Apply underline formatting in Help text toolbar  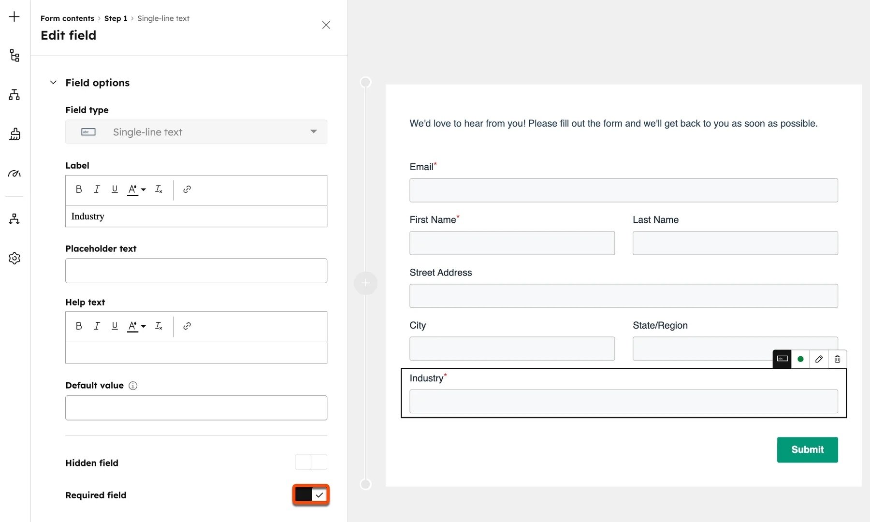[115, 326]
